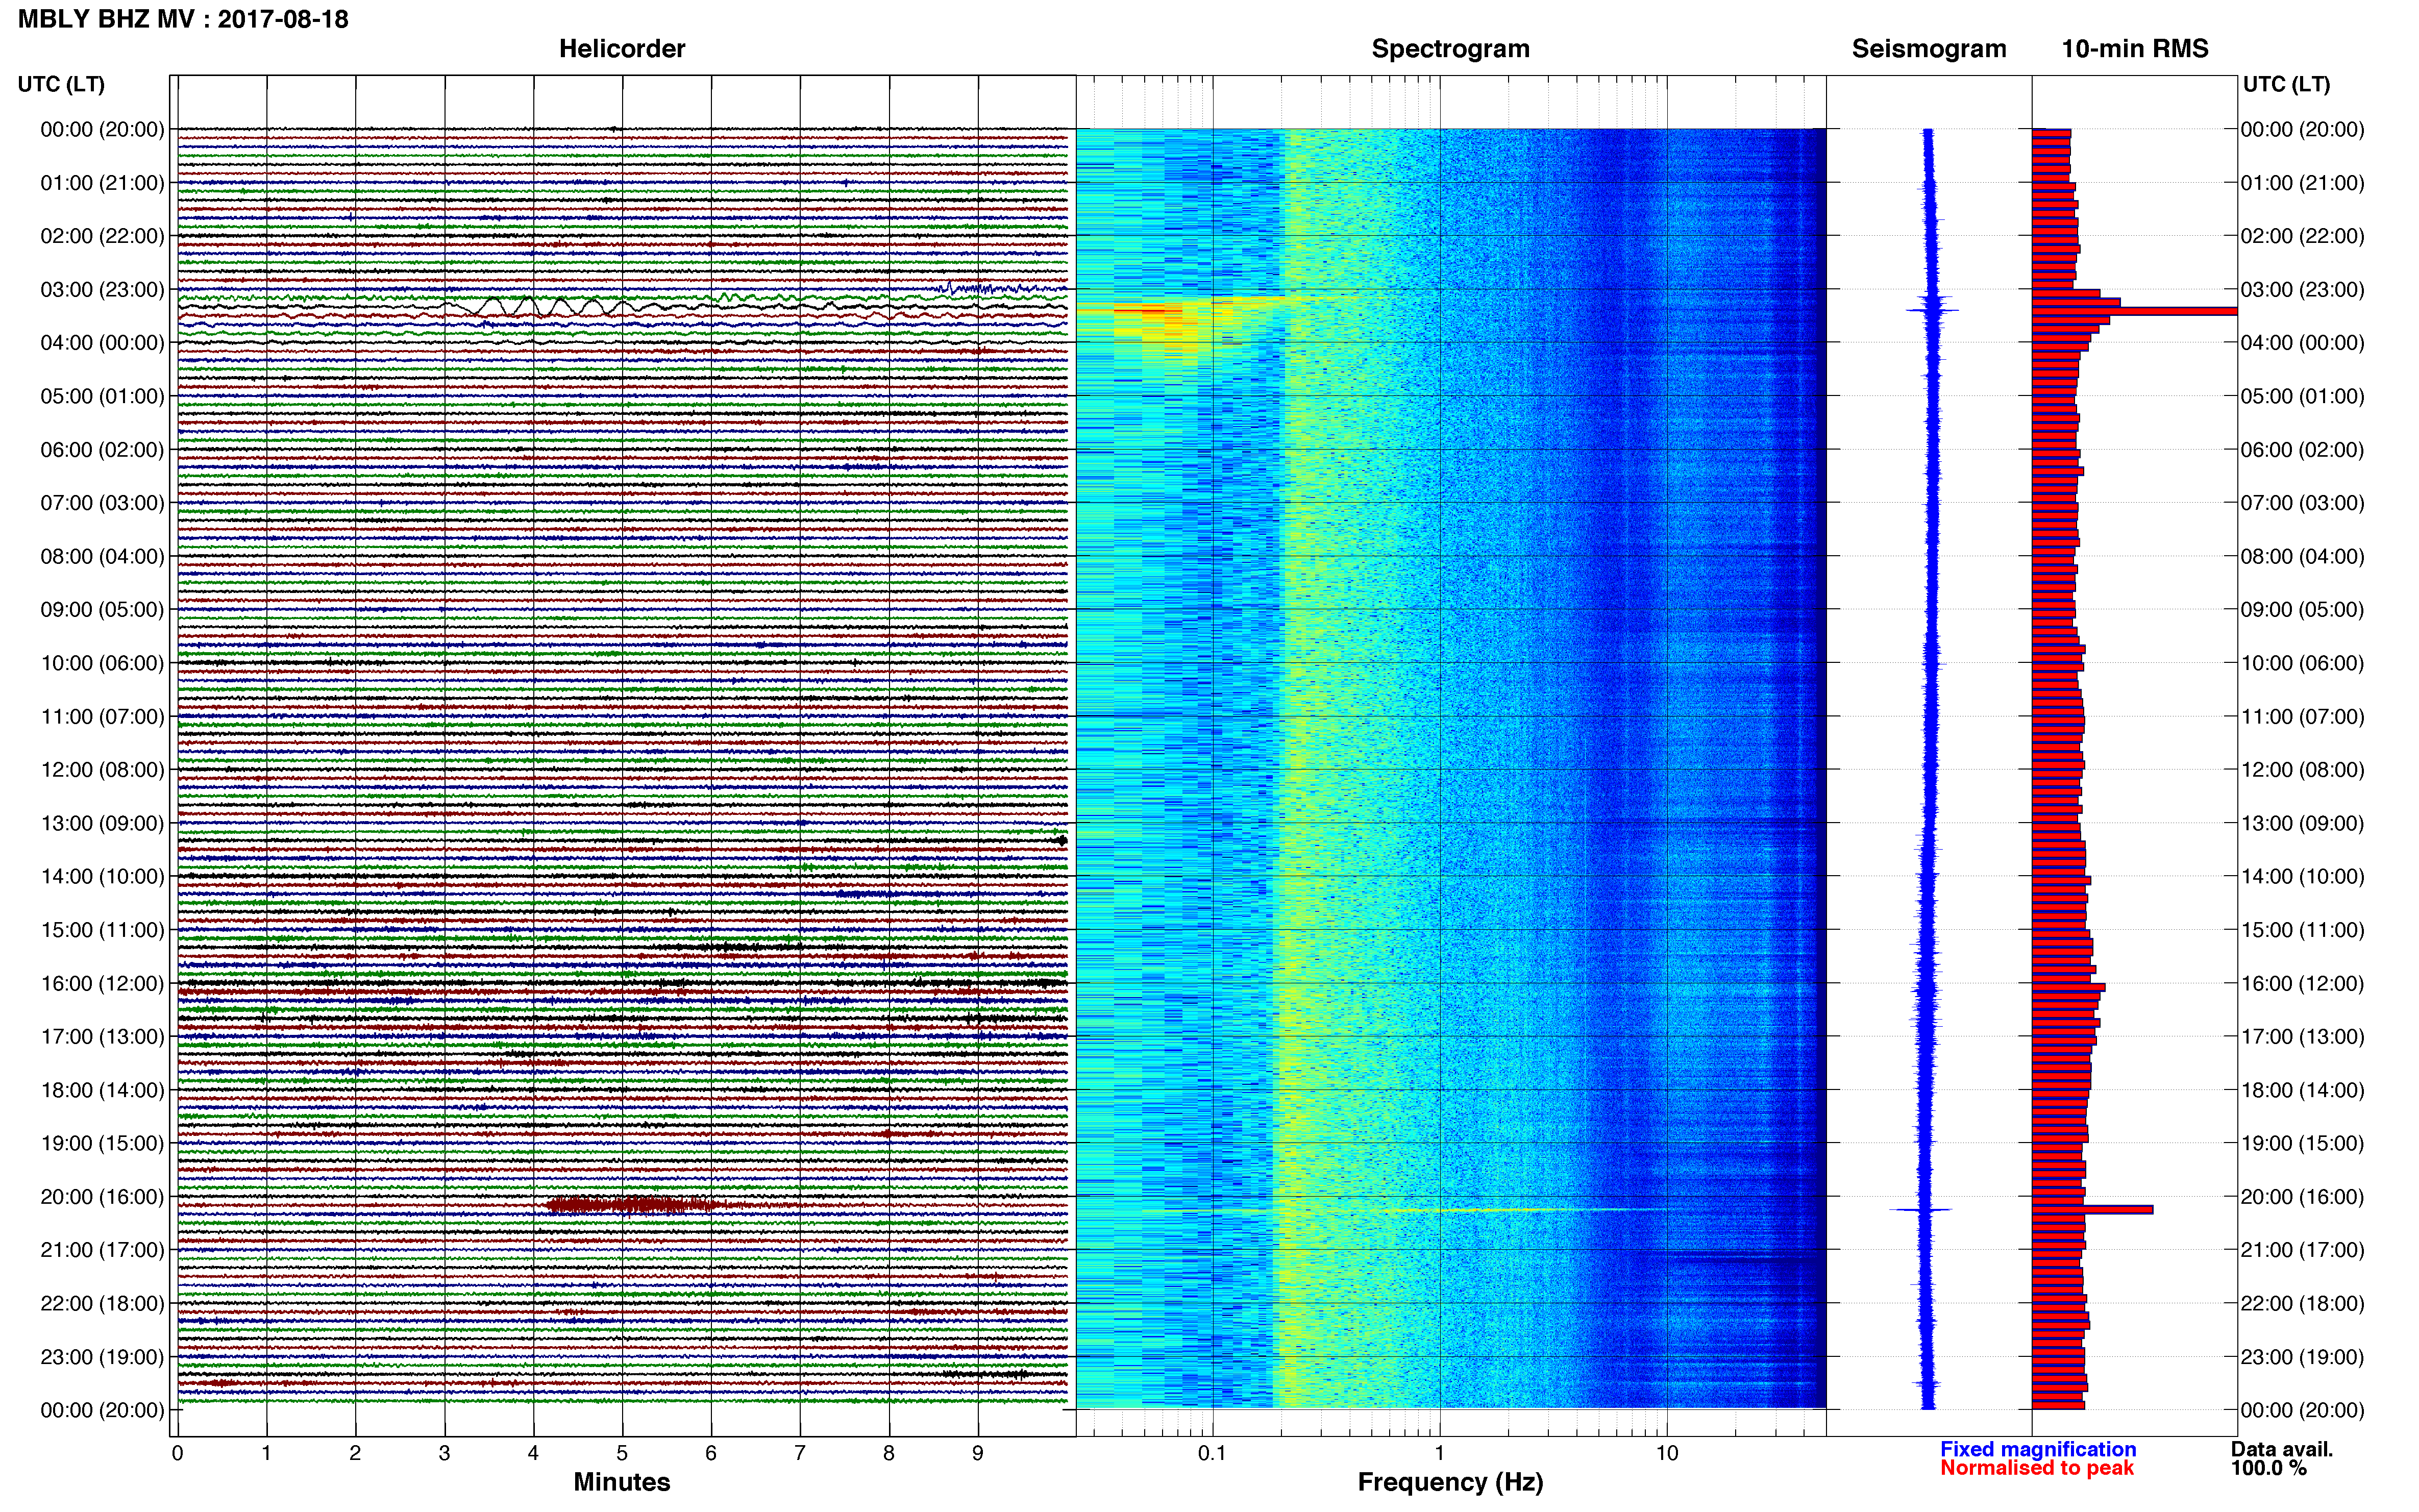Click left-axis time label '09:00 (05:00)'
Image resolution: width=2419 pixels, height=1512 pixels.
pos(102,610)
